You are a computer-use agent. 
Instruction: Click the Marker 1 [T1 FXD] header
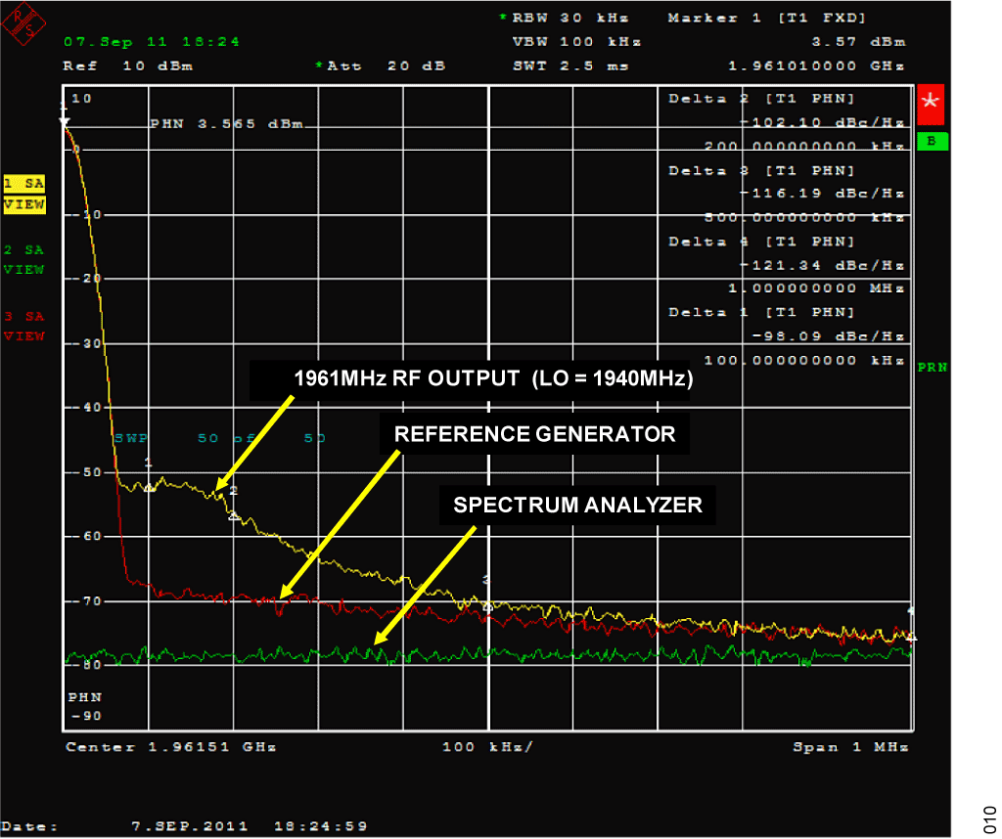pos(767,18)
